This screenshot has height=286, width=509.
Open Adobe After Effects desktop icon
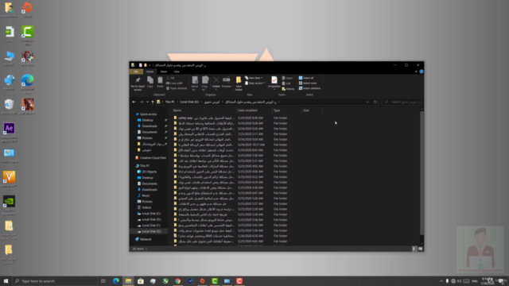[9, 133]
